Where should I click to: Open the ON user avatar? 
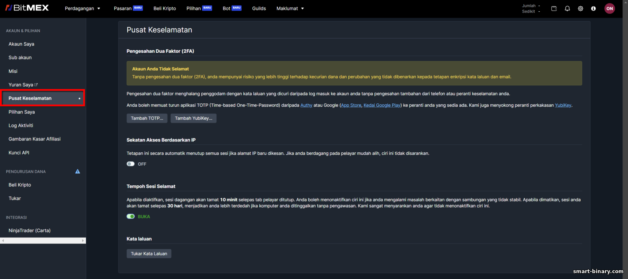610,8
